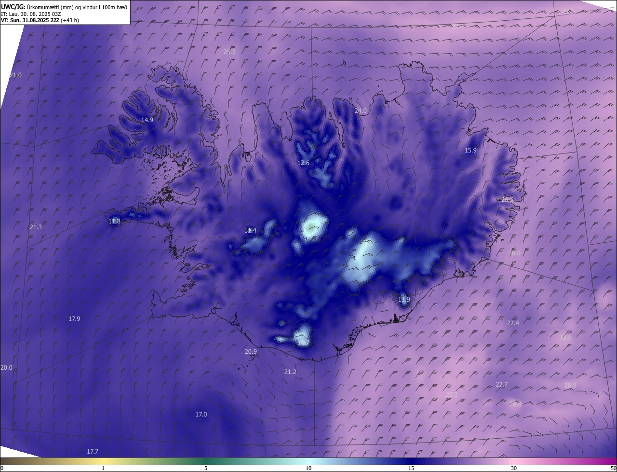The width and height of the screenshot is (617, 472).
Task: Click the colorbar tick label 50
Action: [x=613, y=469]
